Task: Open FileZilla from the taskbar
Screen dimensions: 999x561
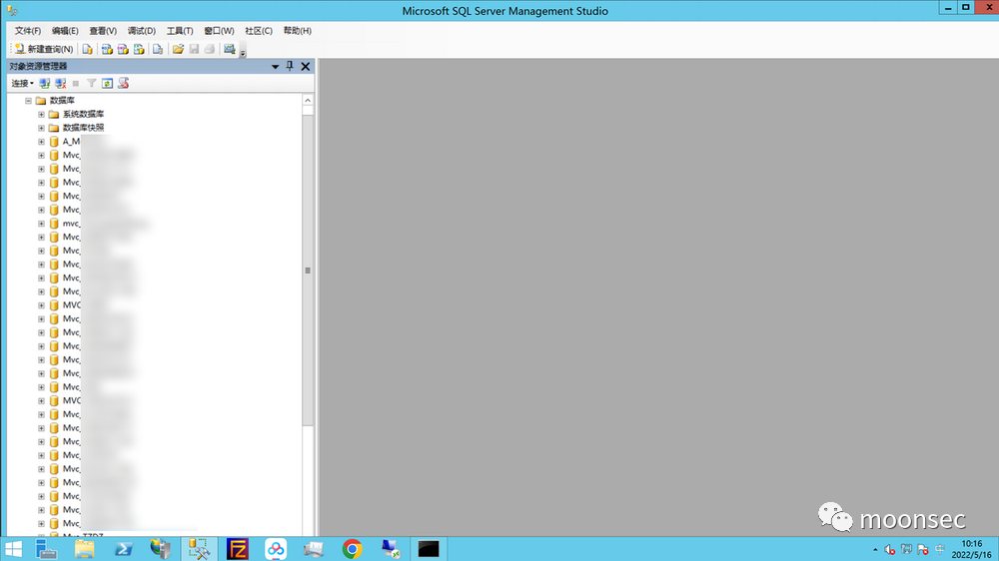Action: (237, 549)
